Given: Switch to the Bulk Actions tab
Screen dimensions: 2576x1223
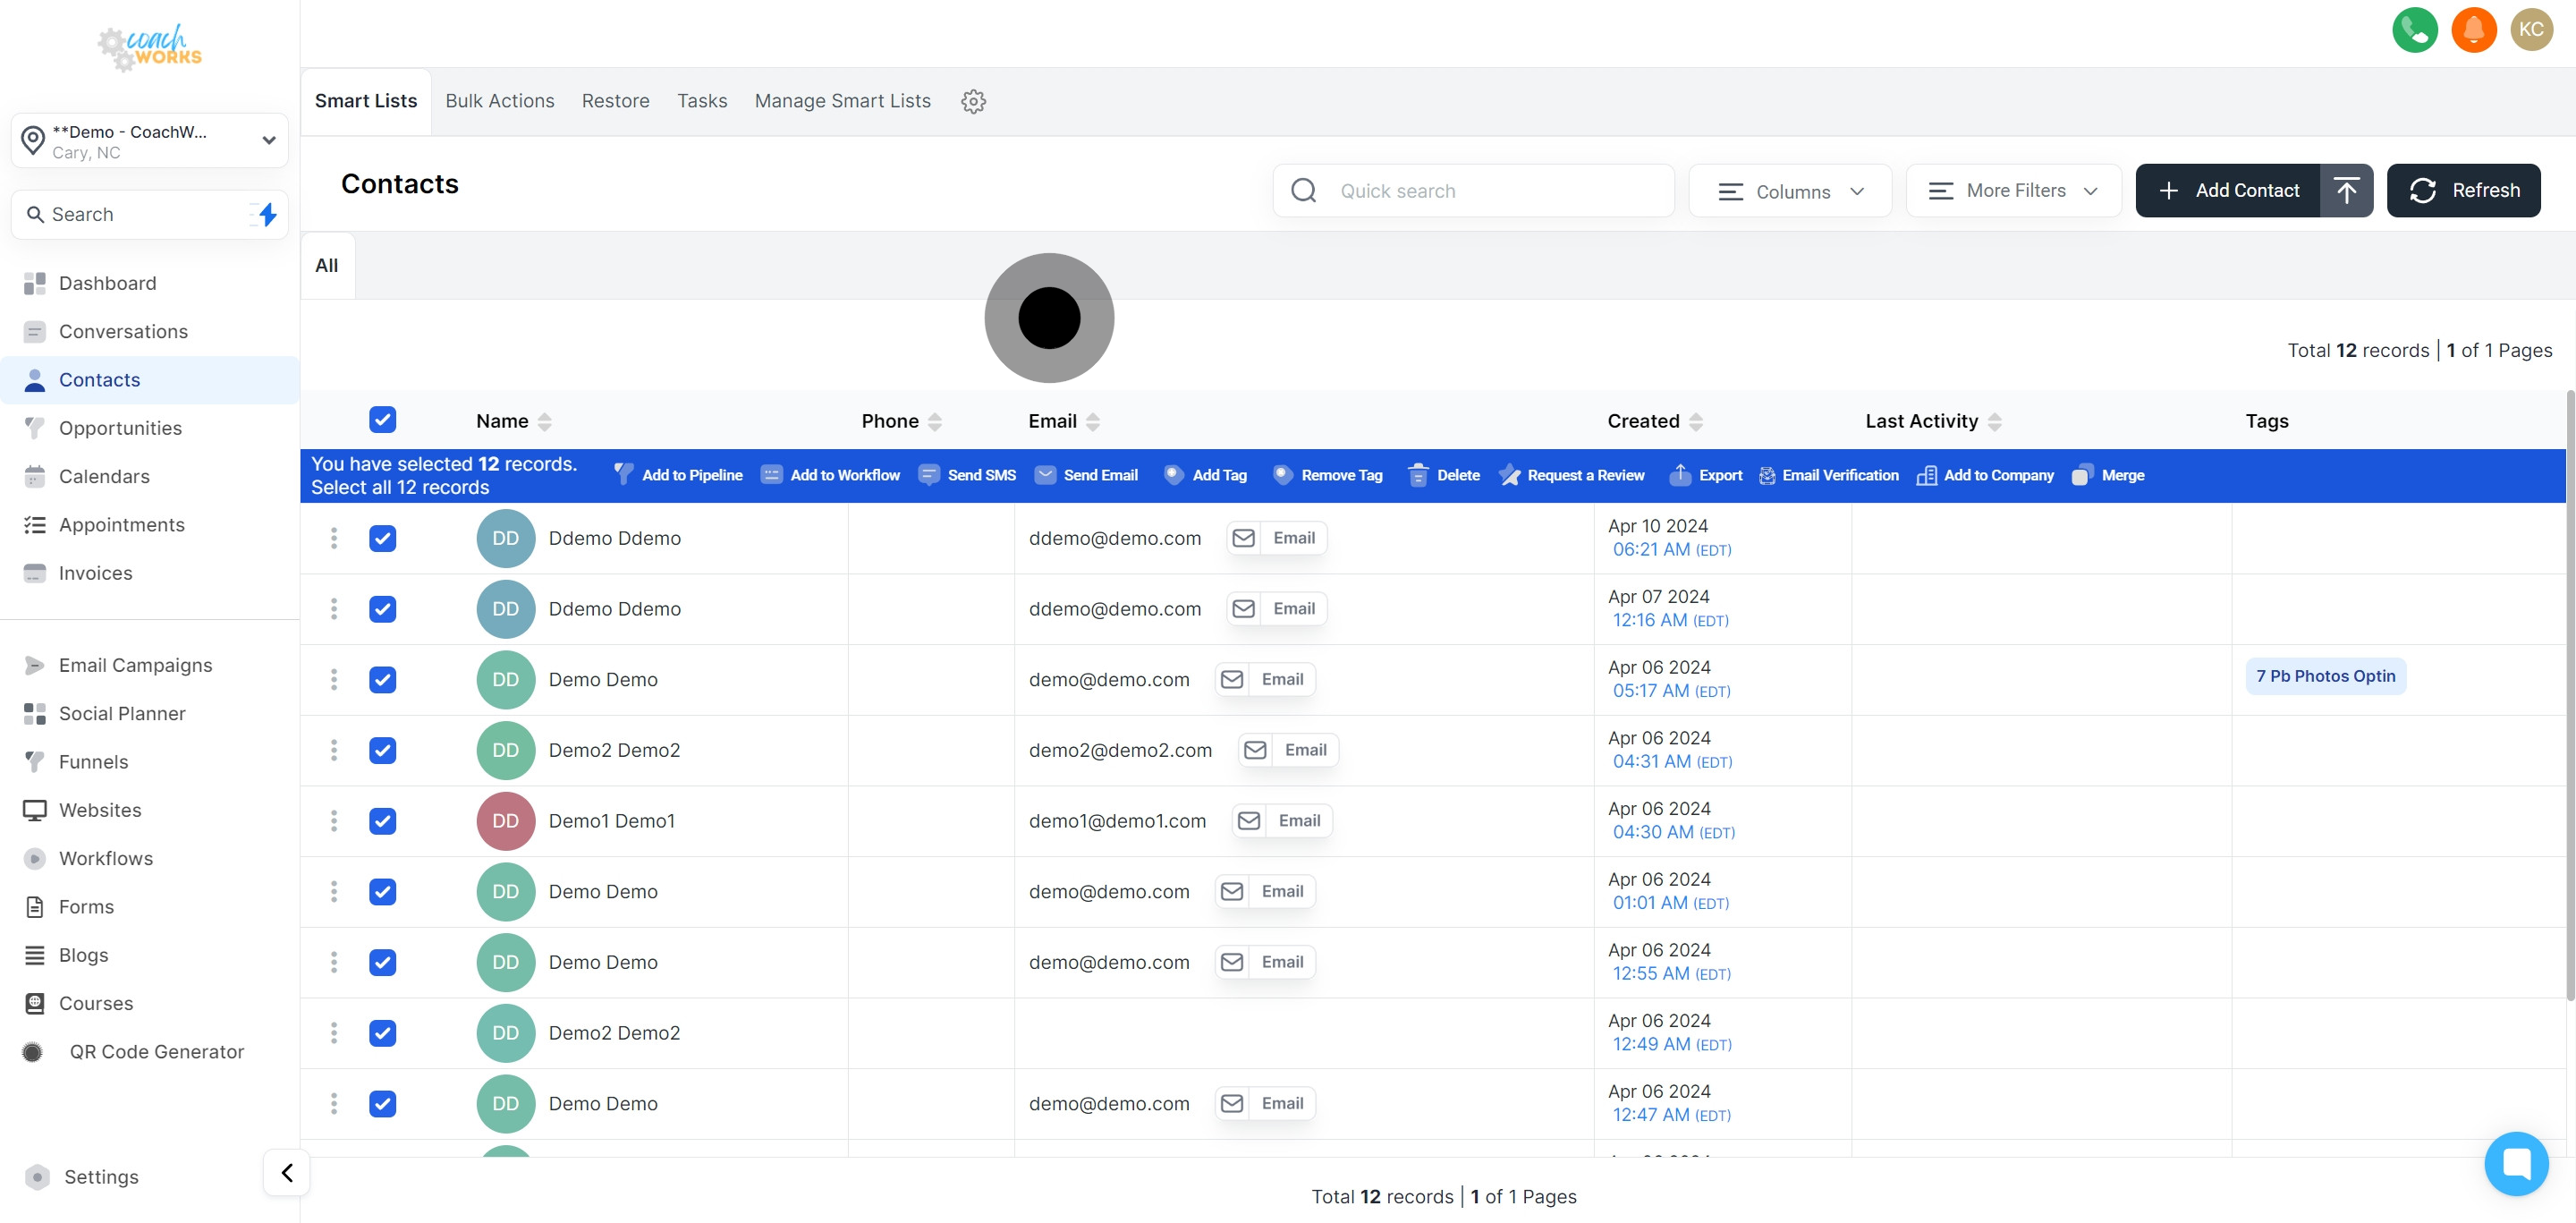Looking at the screenshot, I should coord(499,101).
